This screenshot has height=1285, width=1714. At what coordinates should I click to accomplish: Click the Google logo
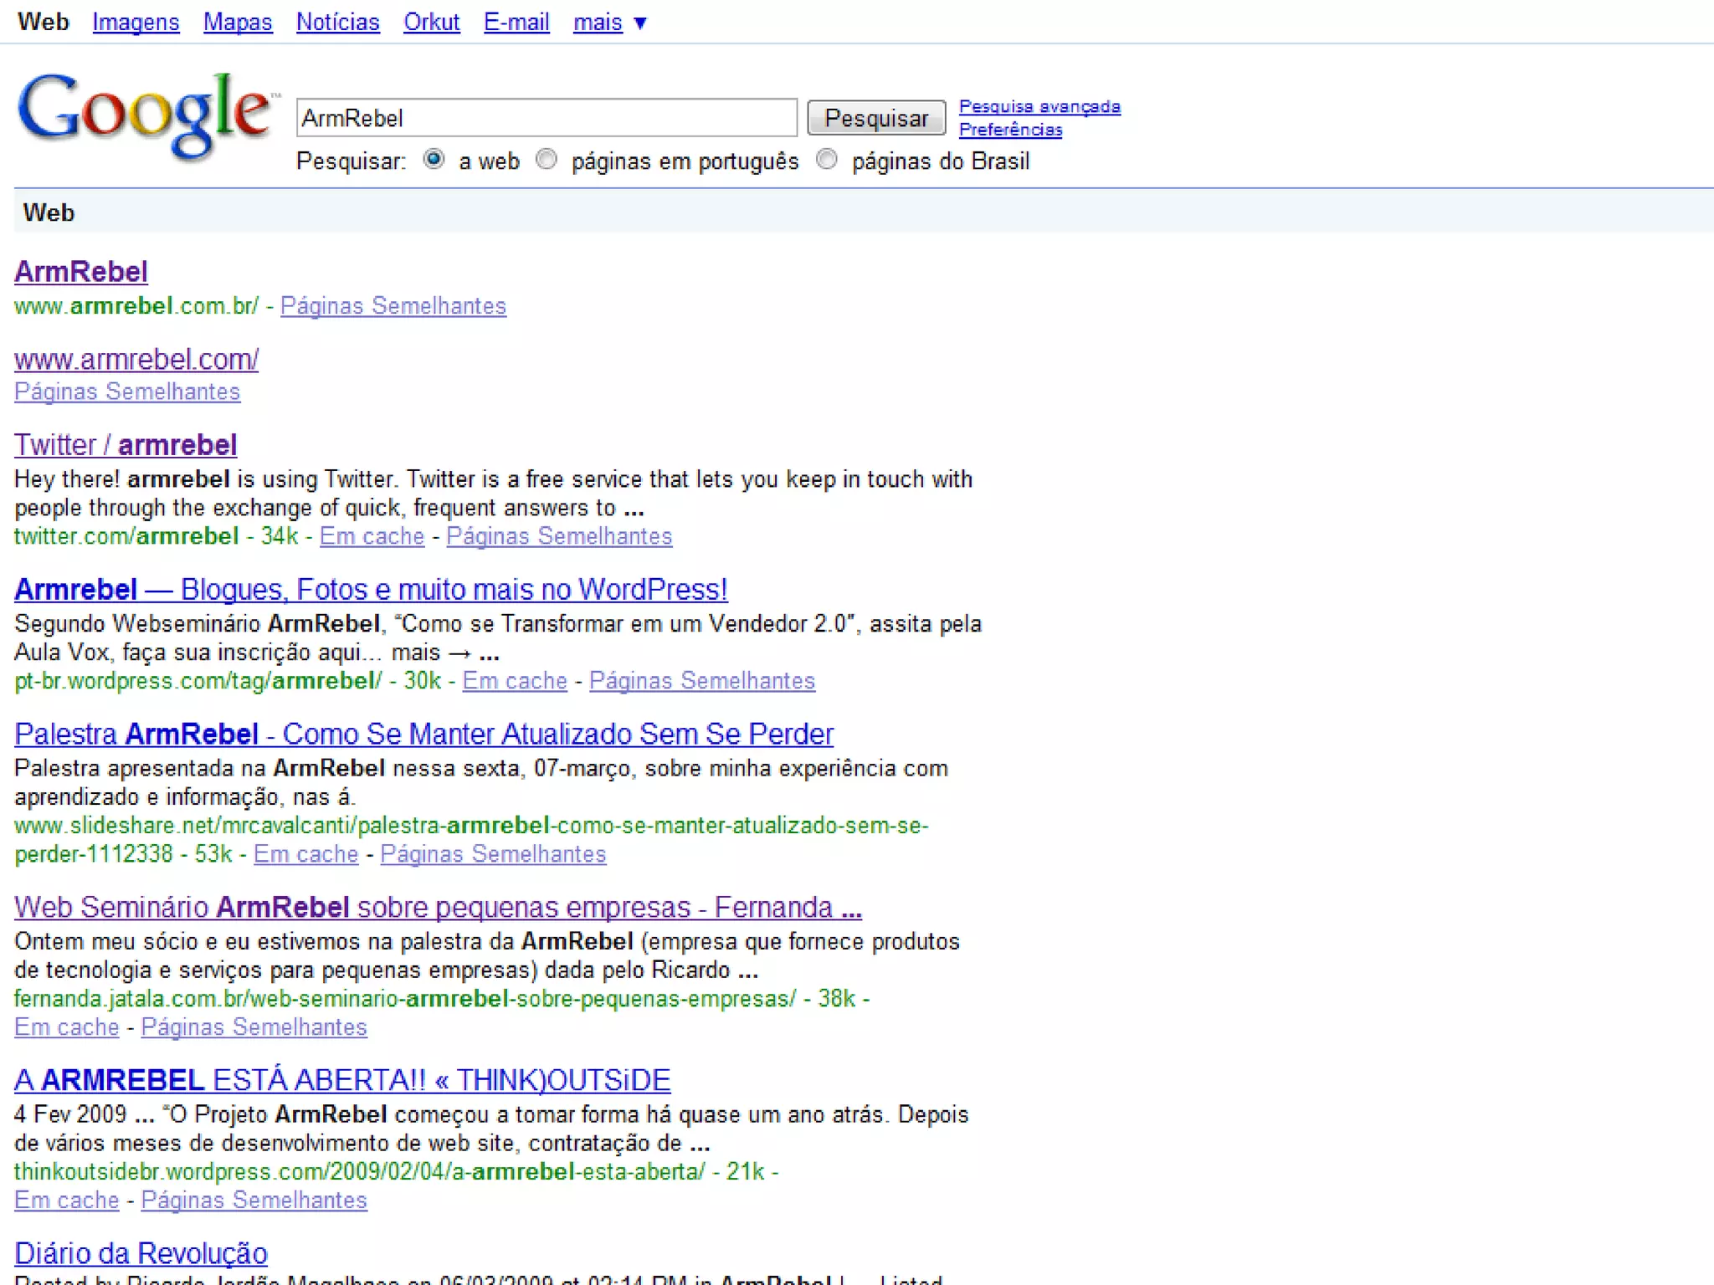(x=144, y=115)
